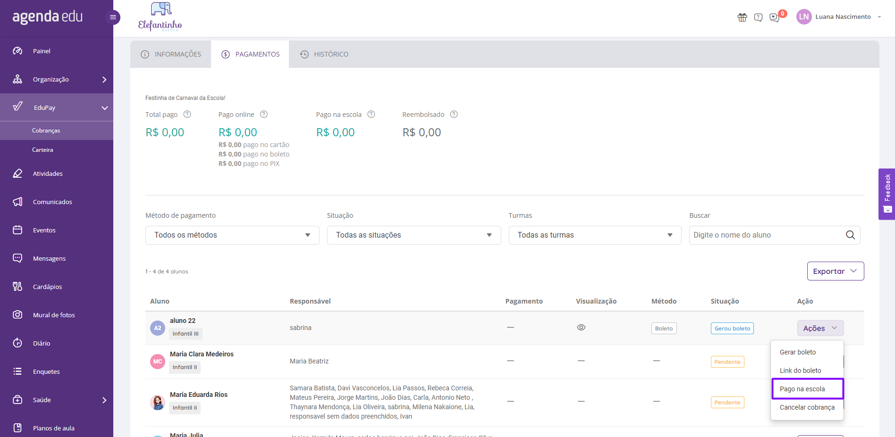Open the Luana Nascimento user menu

coord(839,16)
